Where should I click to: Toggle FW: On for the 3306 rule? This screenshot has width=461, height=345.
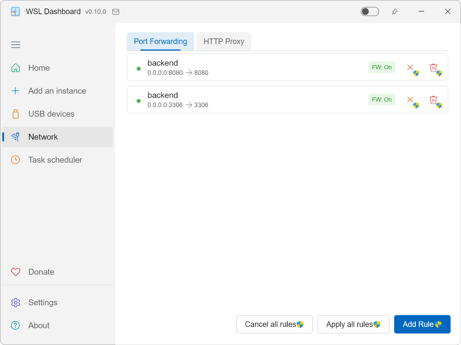click(x=382, y=100)
